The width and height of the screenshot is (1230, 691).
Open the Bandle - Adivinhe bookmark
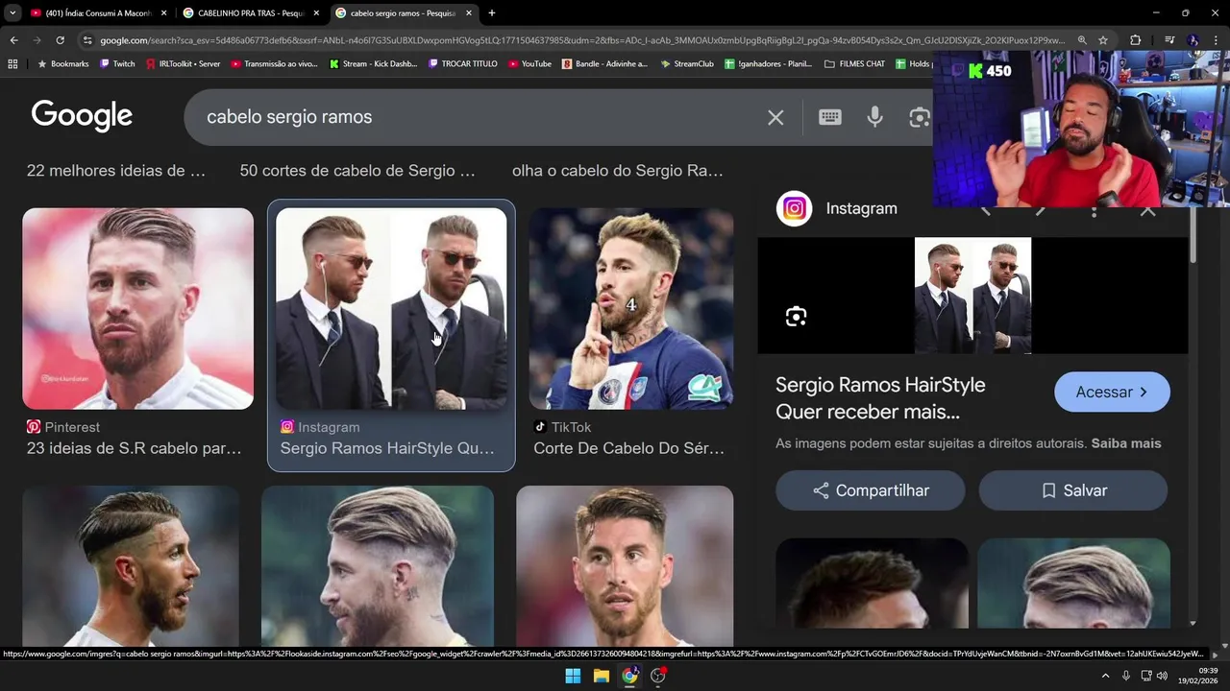coord(605,64)
